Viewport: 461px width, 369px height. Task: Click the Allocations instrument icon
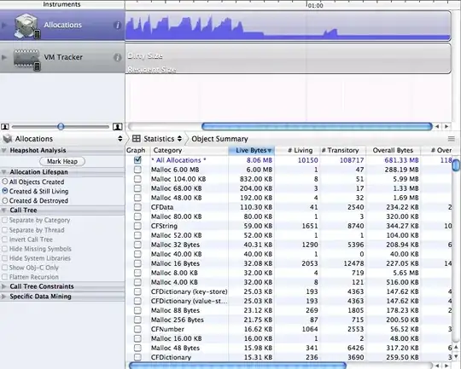26,26
